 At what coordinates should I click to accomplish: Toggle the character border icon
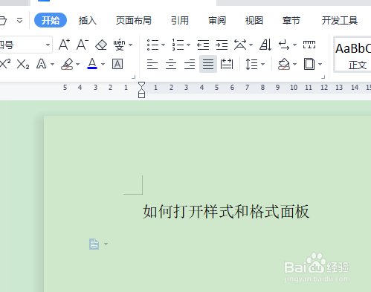tap(117, 64)
